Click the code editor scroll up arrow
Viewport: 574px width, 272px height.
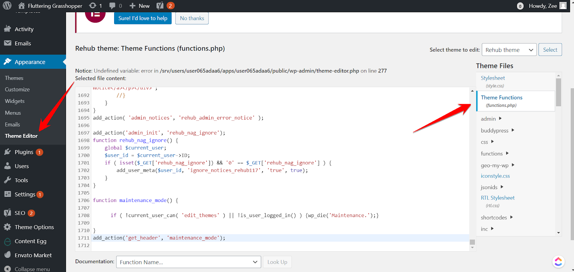(472, 91)
